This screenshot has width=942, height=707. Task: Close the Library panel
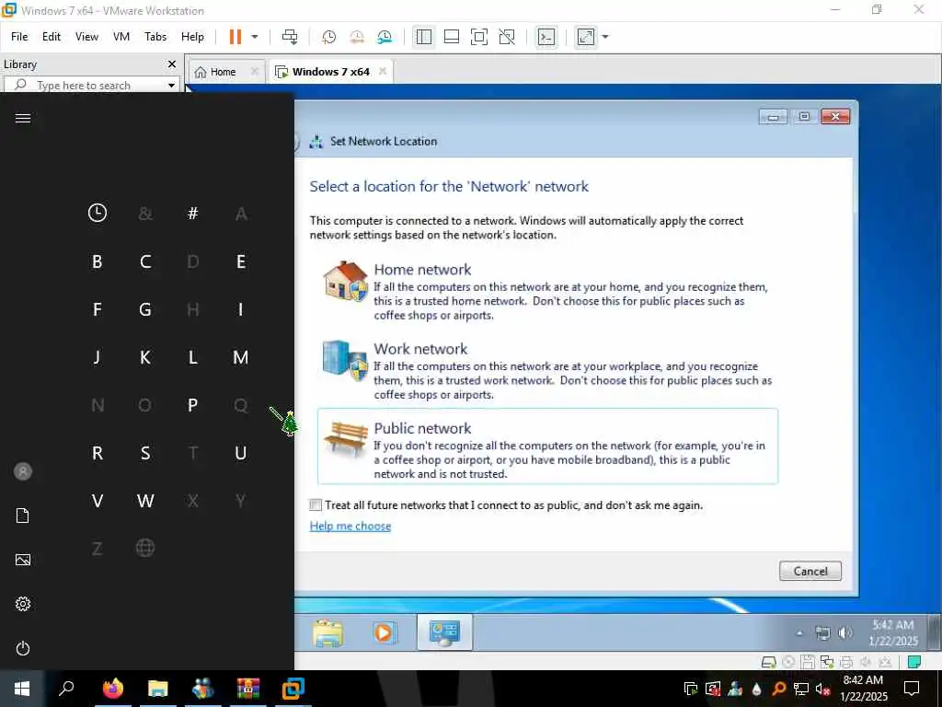point(172,64)
